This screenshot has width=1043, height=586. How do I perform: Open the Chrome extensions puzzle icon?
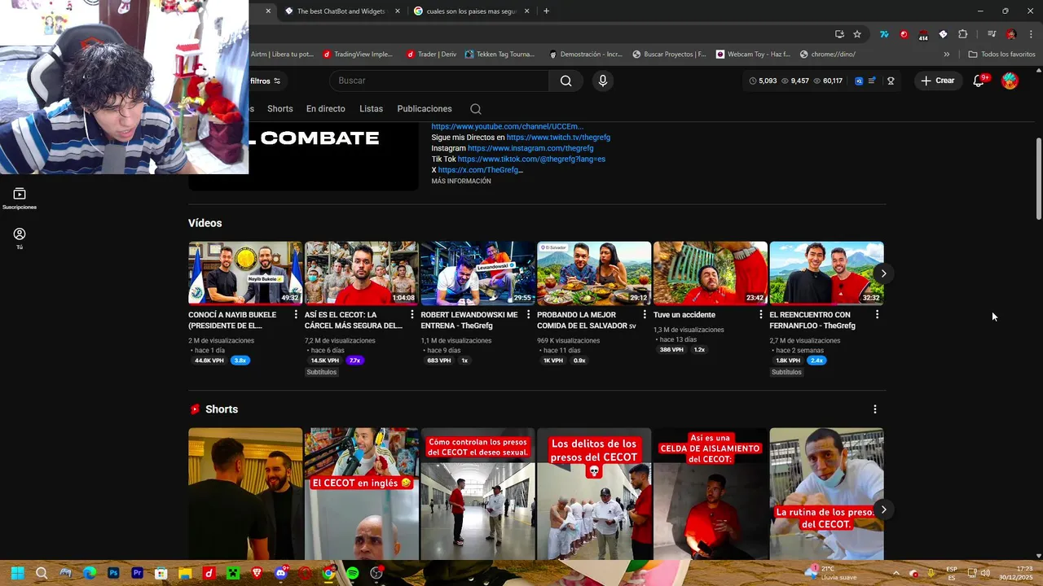962,34
